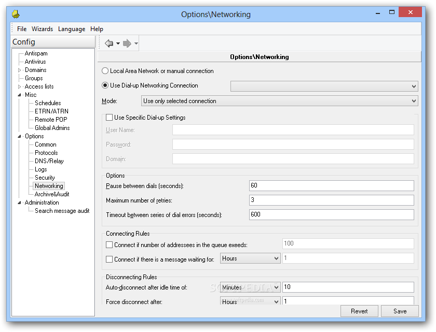Open the Help menu
Viewport: 436px width, 332px height.
point(97,29)
